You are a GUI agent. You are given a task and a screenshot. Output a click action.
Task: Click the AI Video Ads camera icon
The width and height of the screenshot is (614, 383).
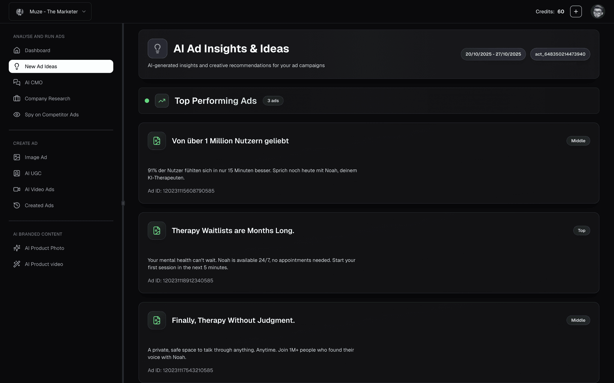point(17,189)
